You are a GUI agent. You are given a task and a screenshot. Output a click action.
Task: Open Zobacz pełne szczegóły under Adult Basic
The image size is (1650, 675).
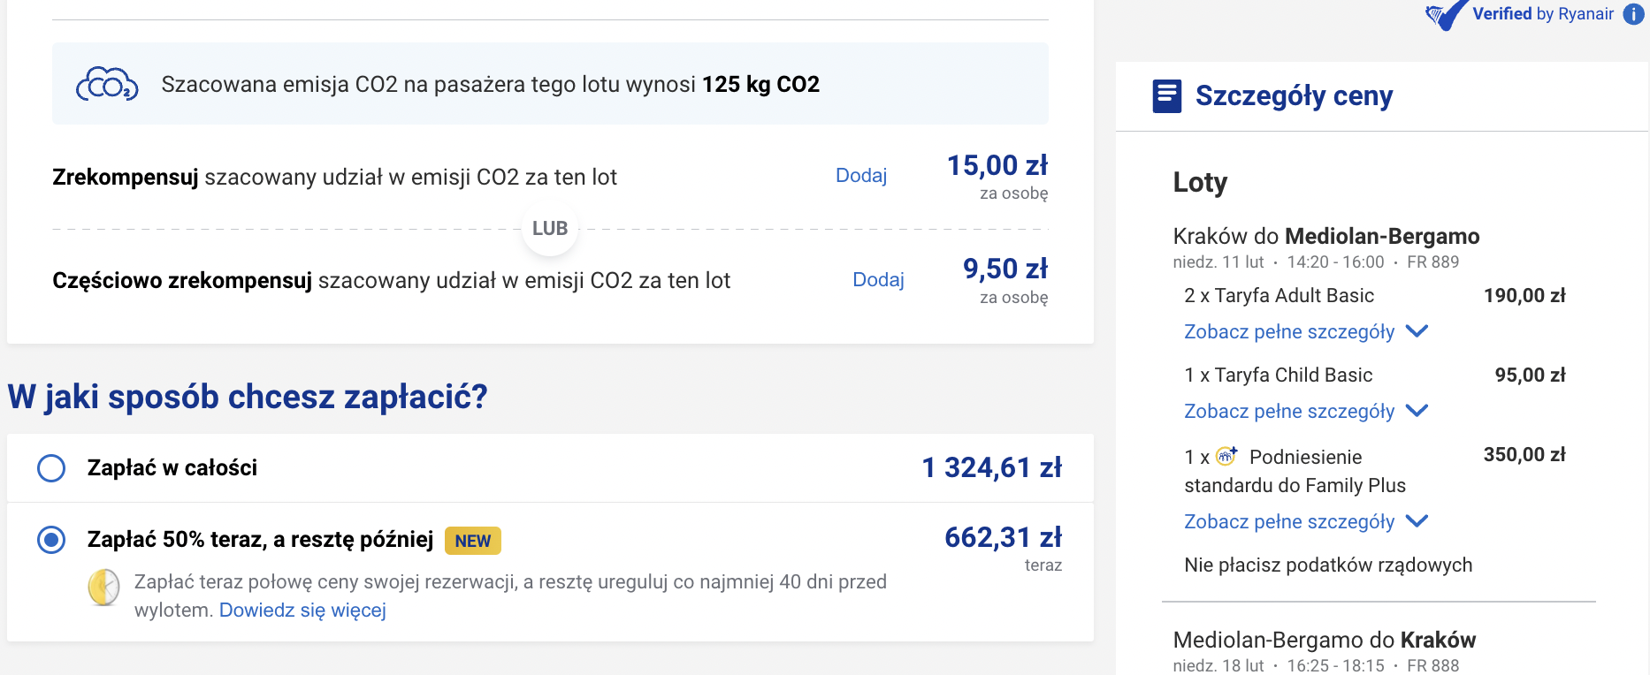tap(1289, 332)
